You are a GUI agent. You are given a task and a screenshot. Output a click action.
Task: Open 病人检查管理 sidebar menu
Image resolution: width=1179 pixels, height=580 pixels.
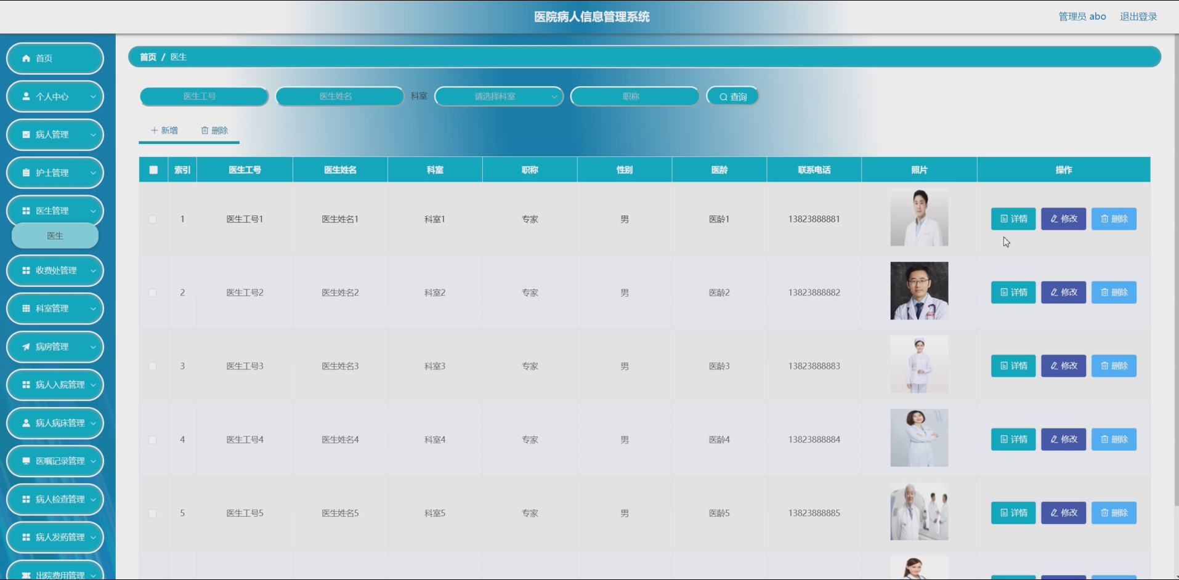pyautogui.click(x=55, y=499)
